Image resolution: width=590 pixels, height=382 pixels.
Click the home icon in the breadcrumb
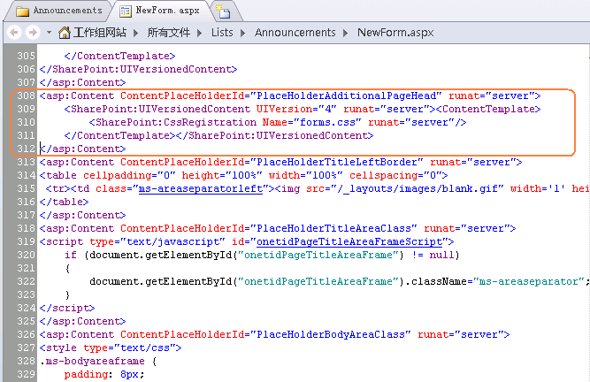pos(65,33)
